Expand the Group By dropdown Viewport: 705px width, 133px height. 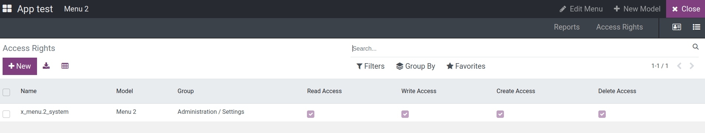click(415, 66)
